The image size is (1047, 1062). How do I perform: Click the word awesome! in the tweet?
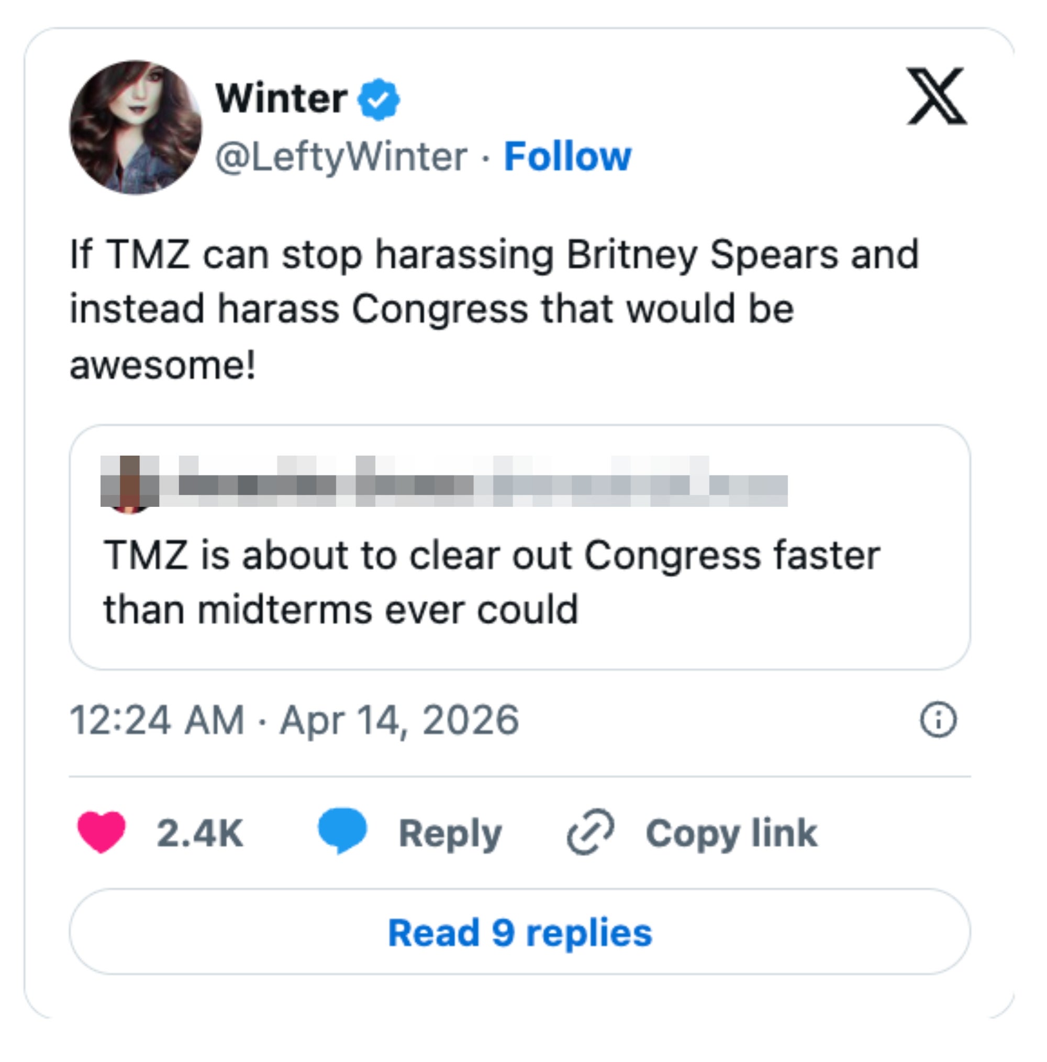click(163, 365)
